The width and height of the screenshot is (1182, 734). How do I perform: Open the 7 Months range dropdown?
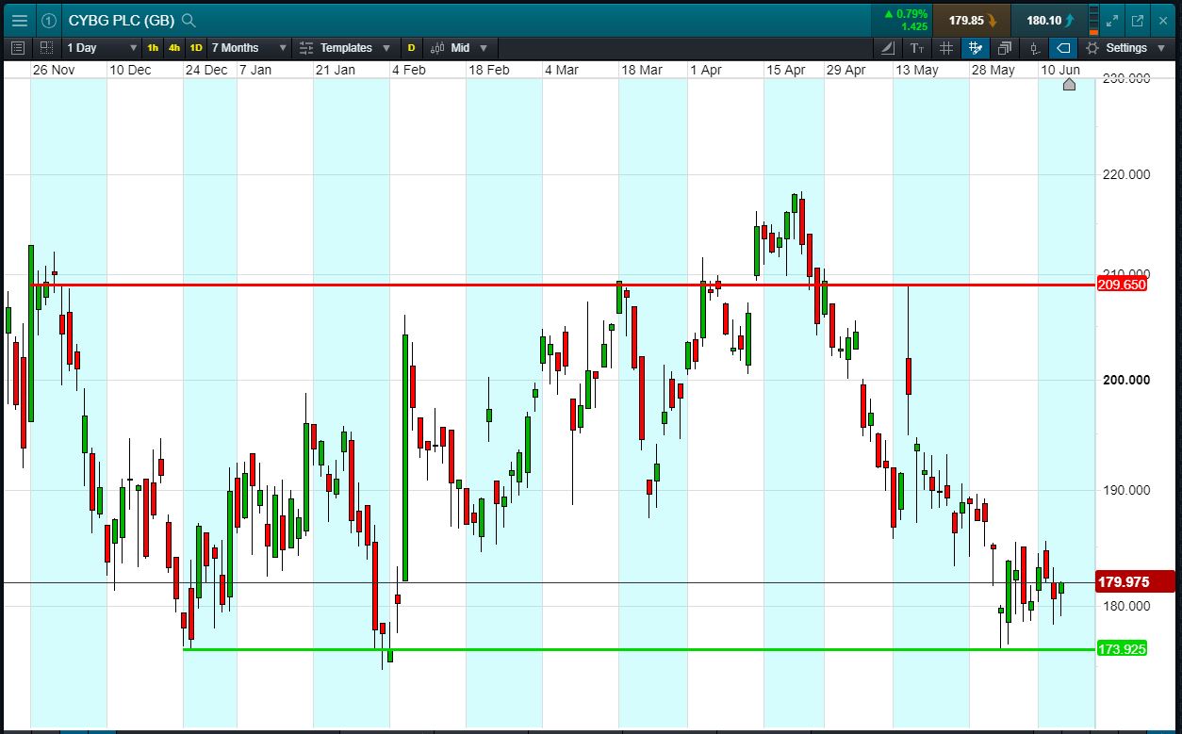249,47
